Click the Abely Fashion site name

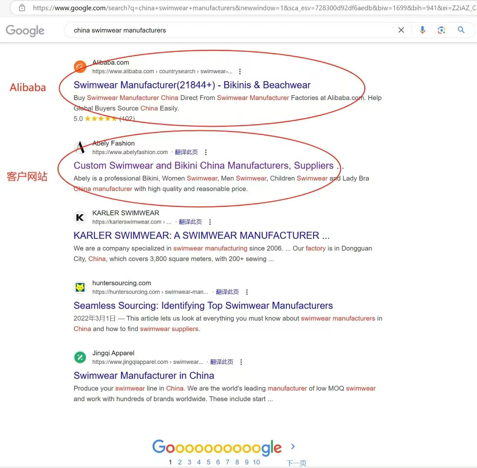[114, 143]
